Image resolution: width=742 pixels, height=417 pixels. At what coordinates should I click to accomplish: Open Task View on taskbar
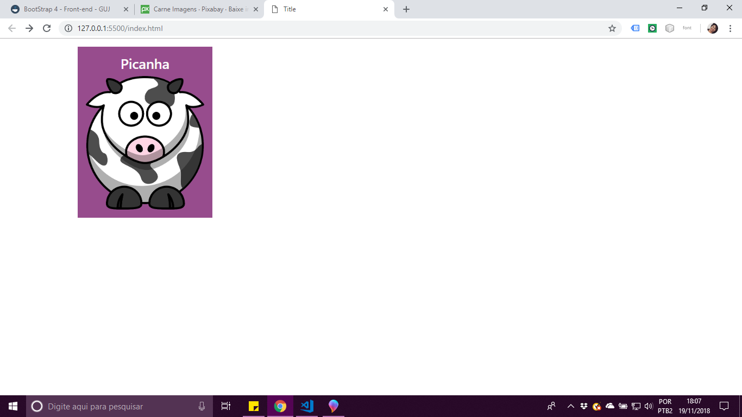226,406
